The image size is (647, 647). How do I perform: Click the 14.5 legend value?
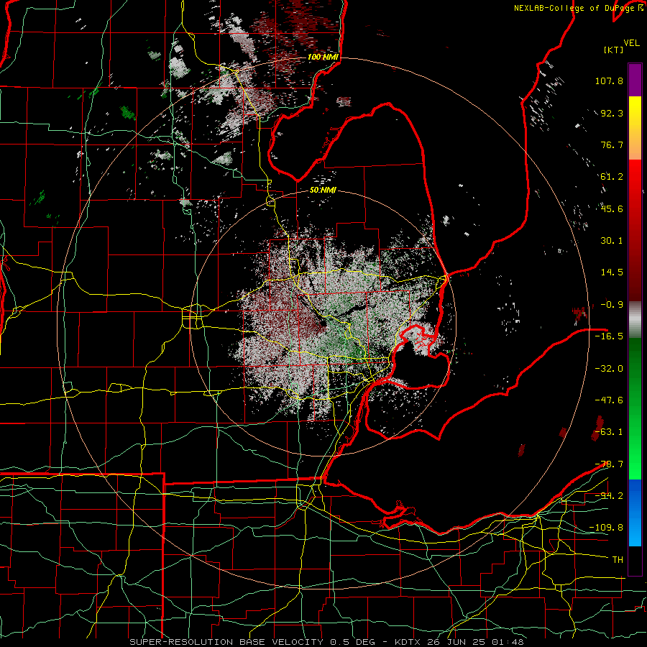click(x=612, y=272)
